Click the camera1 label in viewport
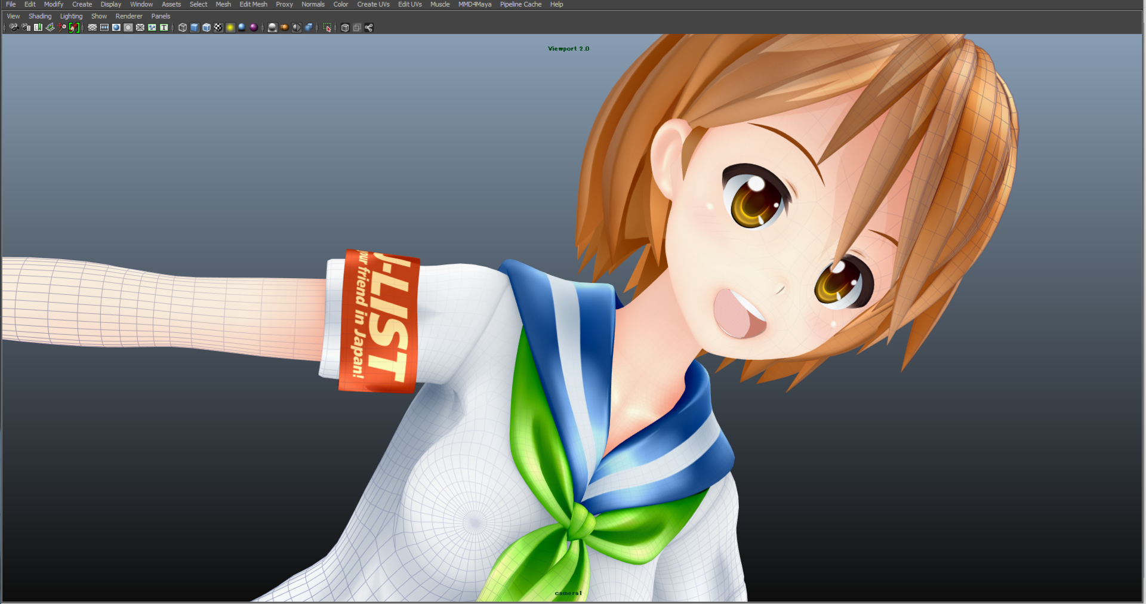The height and width of the screenshot is (604, 1146). (x=568, y=593)
